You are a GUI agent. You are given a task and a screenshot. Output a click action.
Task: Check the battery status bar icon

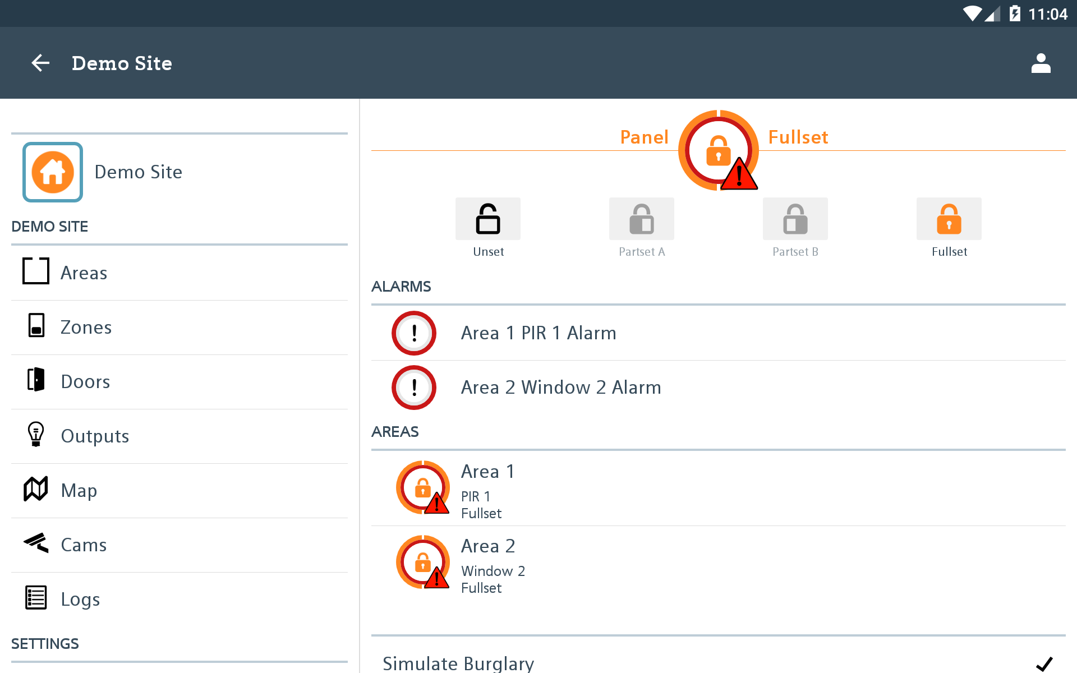(x=1015, y=13)
